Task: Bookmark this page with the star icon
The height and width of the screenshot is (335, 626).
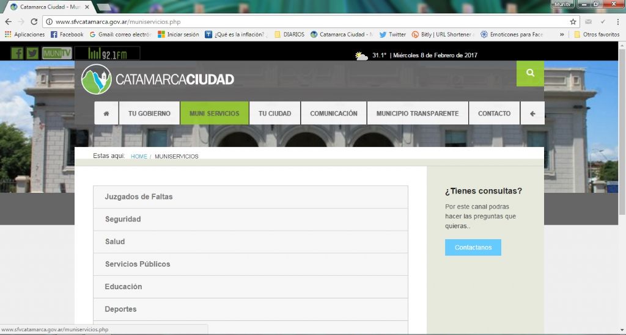Action: [573, 21]
